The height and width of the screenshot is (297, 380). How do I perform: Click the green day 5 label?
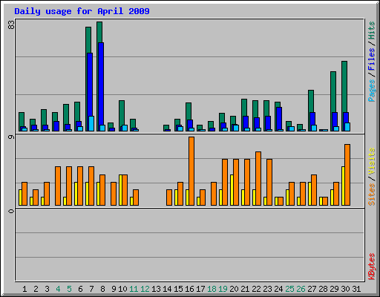[69, 289]
